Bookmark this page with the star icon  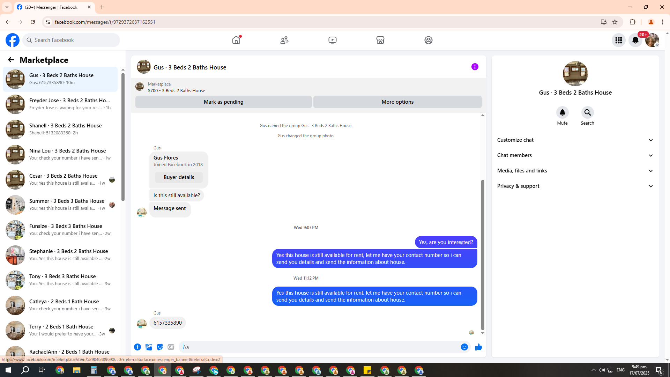coord(615,22)
